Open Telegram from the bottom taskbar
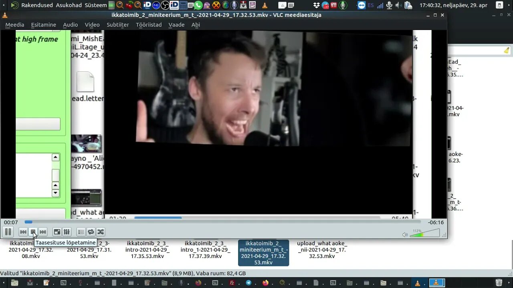 point(248,283)
